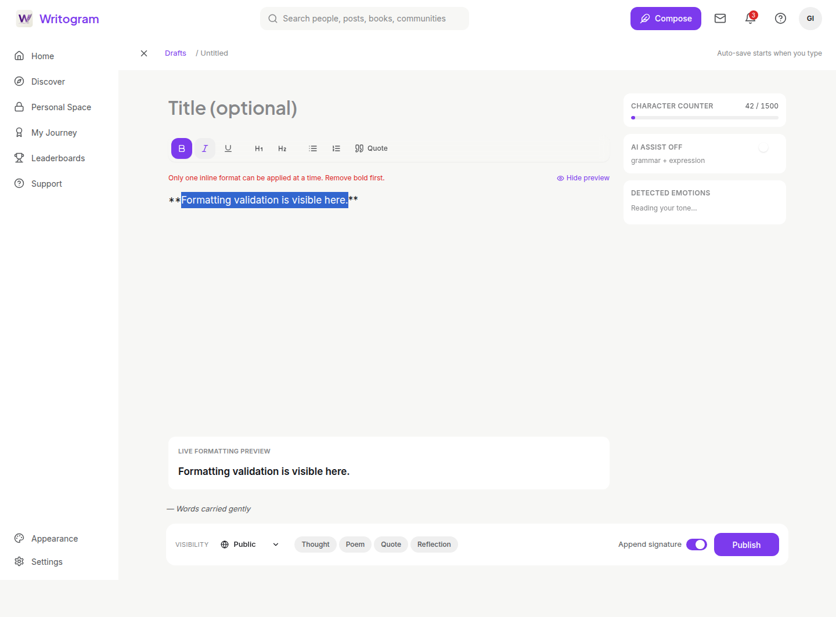Open the GI user avatar menu

click(810, 19)
